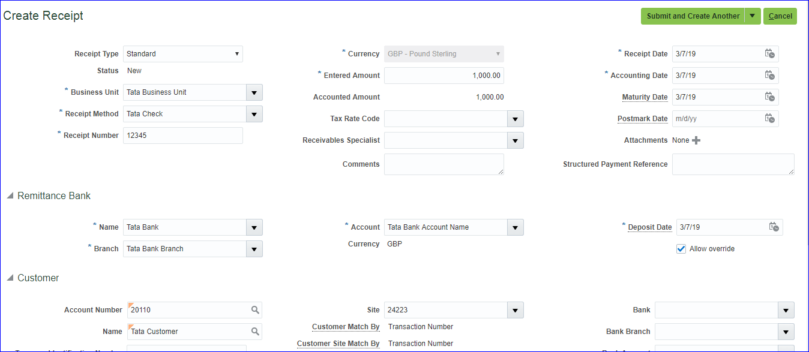Open the Receipt Method dropdown list
This screenshot has width=809, height=352.
coord(254,114)
